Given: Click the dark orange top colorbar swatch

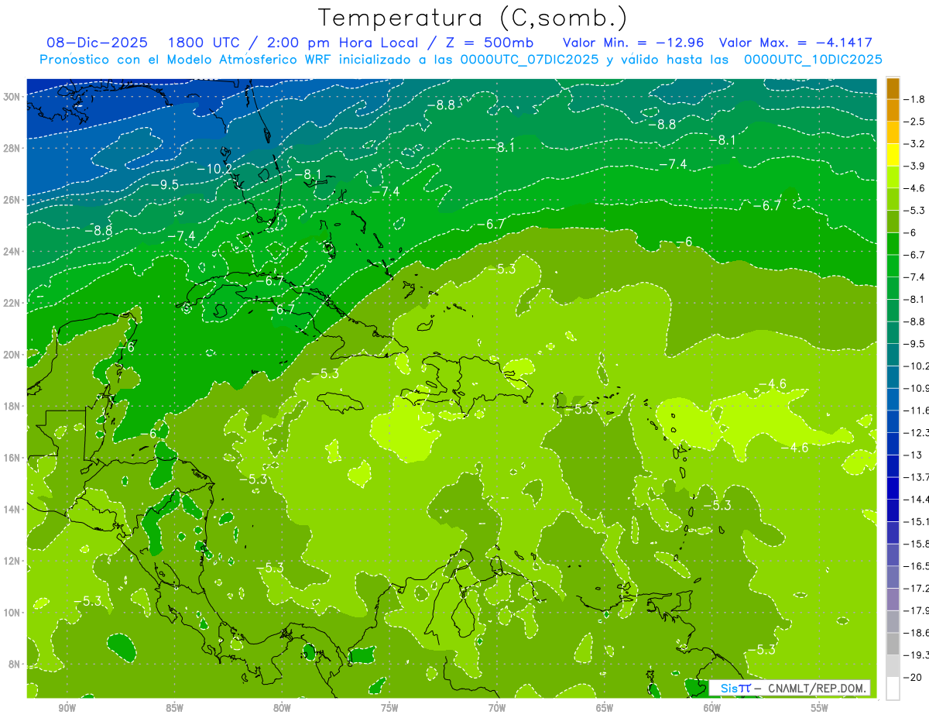Looking at the screenshot, I should [893, 88].
